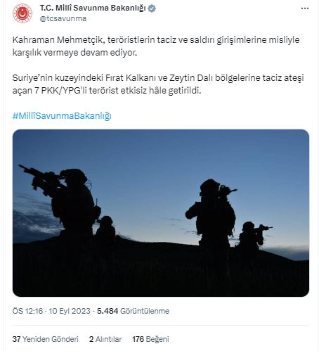Click the small soldier behind left figure
This screenshot has width=319, height=351.
pos(106,227)
